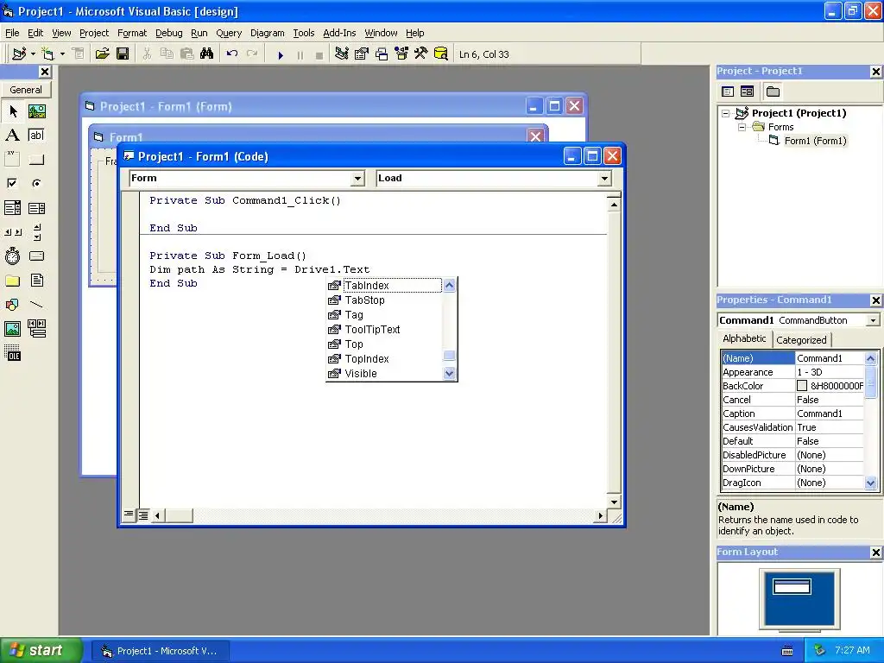The width and height of the screenshot is (884, 663).
Task: Select the Line tool
Action: 37,305
